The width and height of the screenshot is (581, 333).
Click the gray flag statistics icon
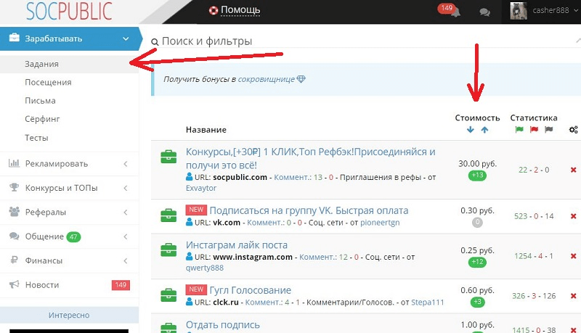pos(549,129)
